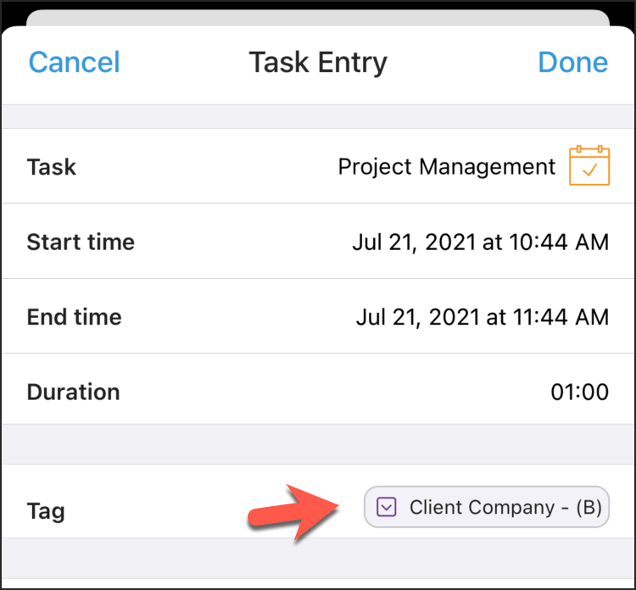Image resolution: width=636 pixels, height=590 pixels.
Task: Select the End time row label
Action: pos(75,317)
